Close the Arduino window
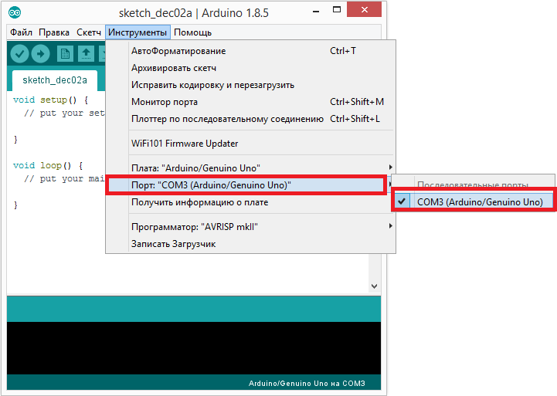The height and width of the screenshot is (396, 557). pyautogui.click(x=364, y=9)
